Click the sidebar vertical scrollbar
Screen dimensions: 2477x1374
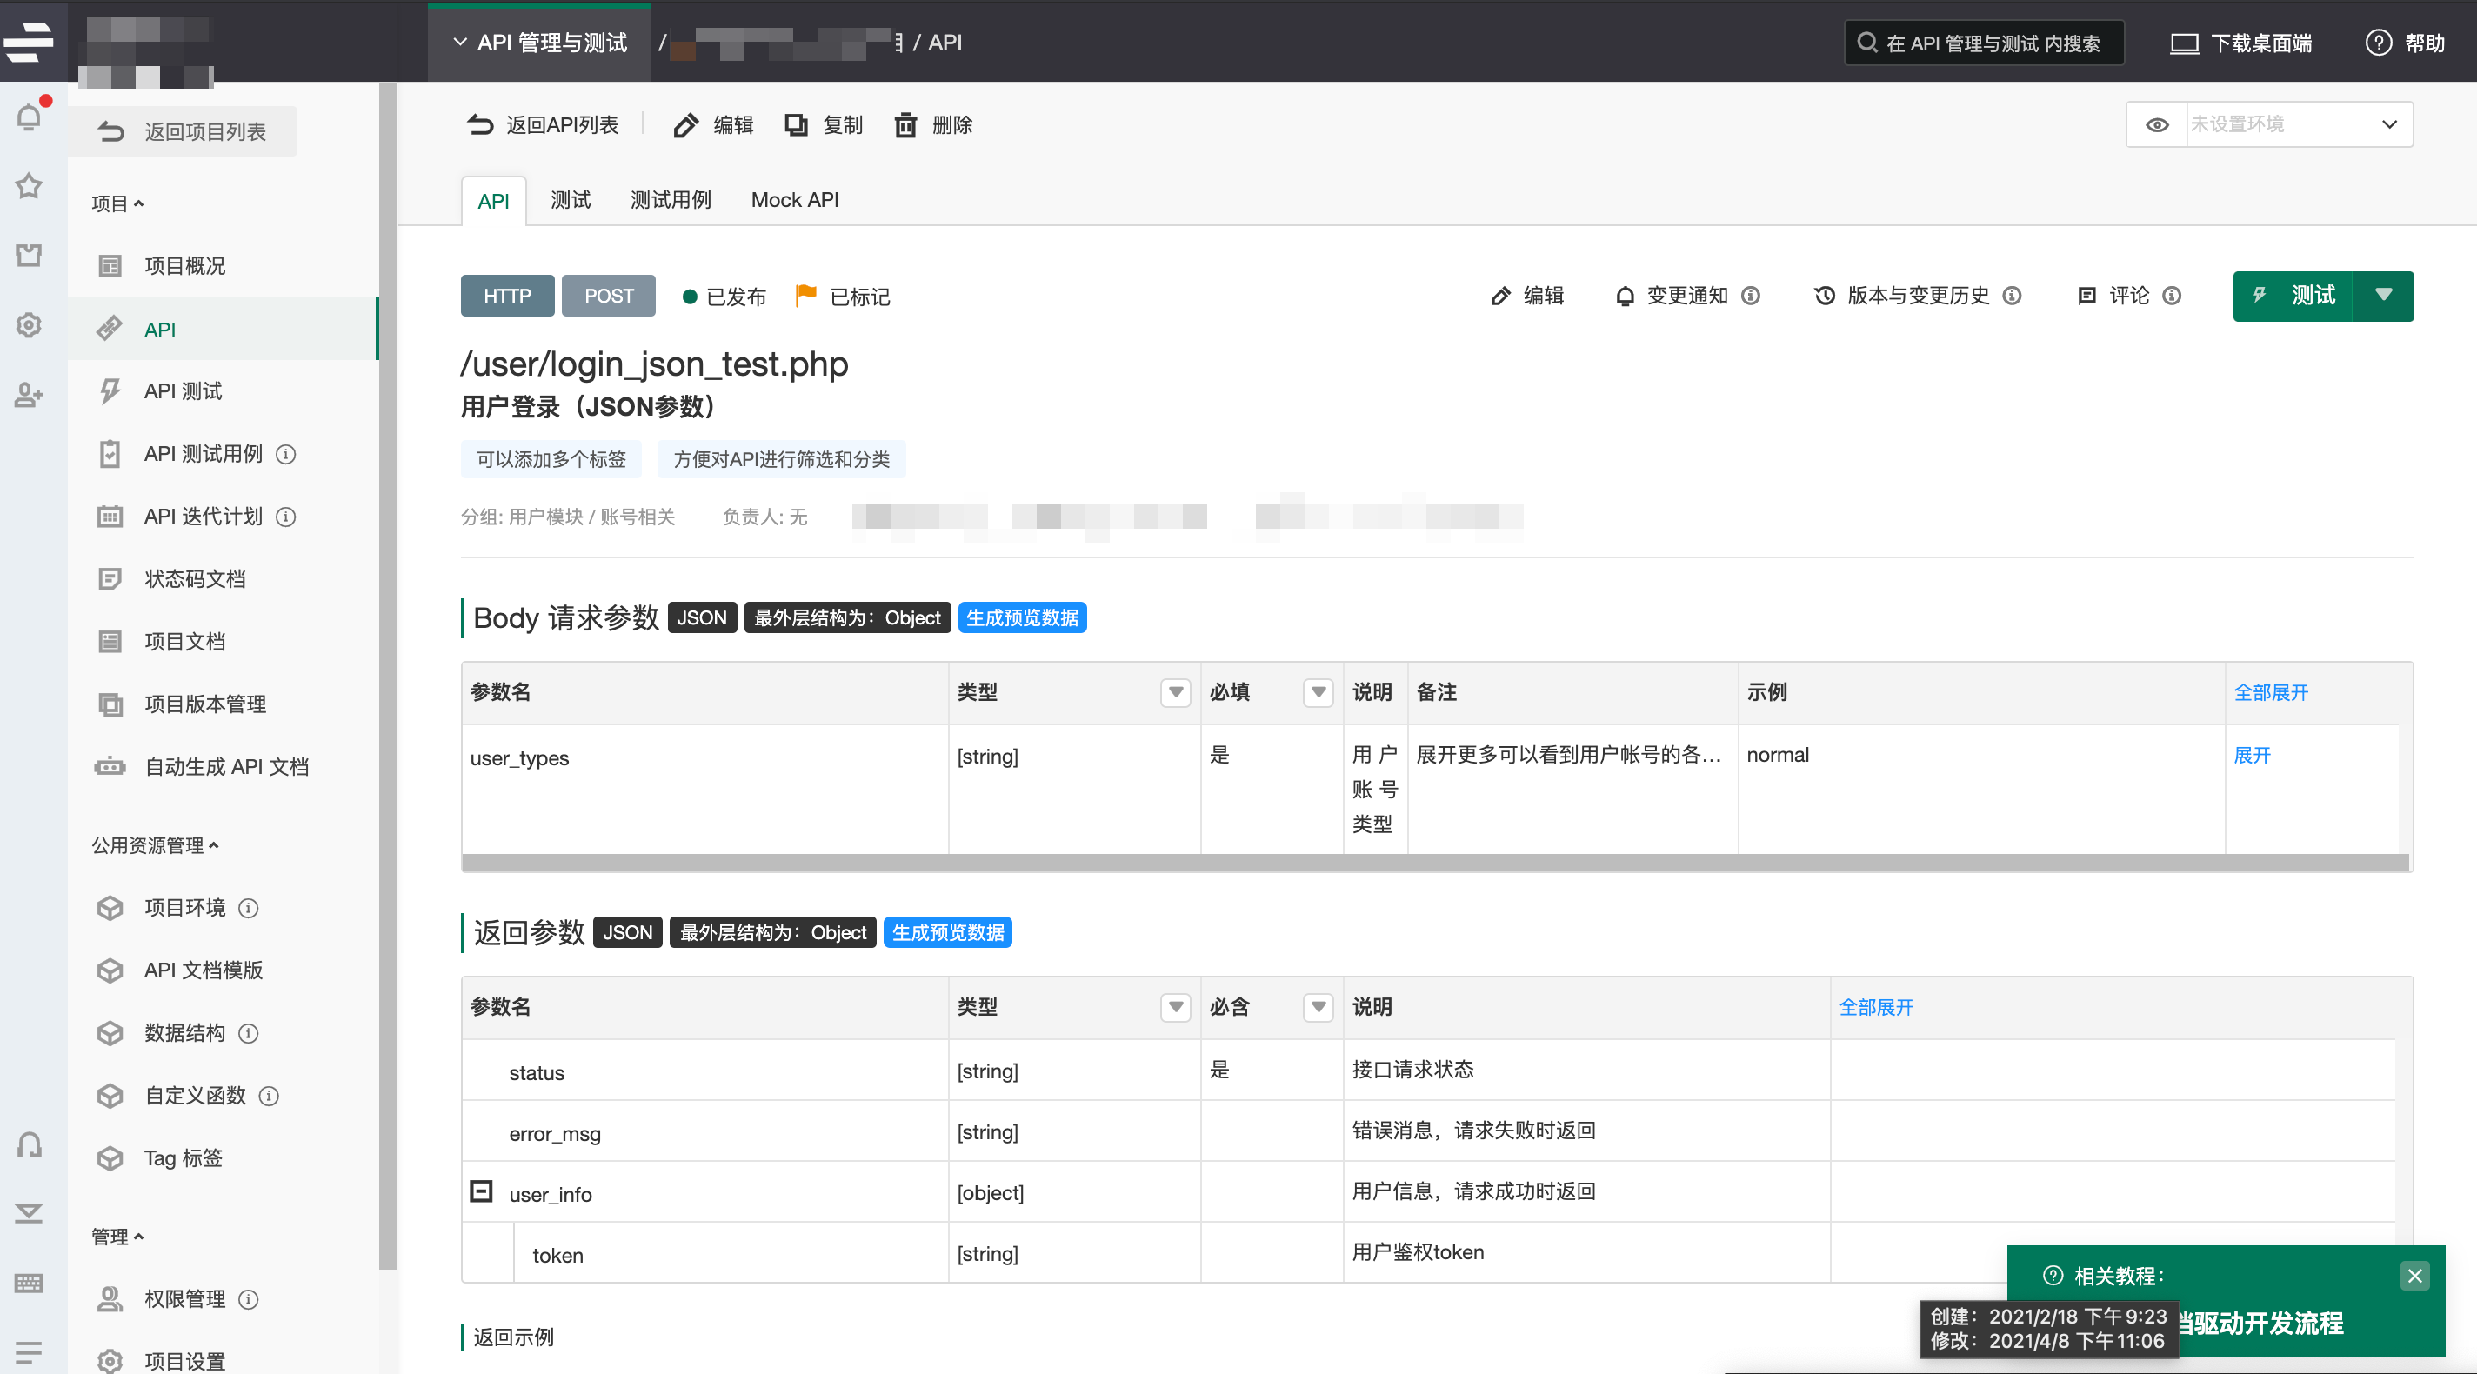(x=388, y=675)
